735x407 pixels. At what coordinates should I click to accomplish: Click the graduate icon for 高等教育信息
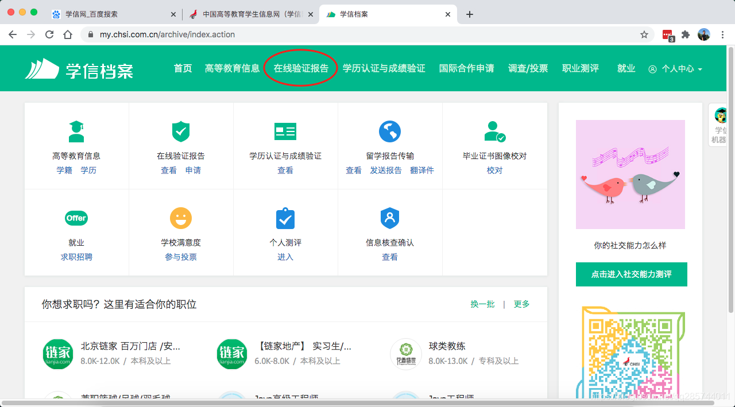(x=76, y=131)
